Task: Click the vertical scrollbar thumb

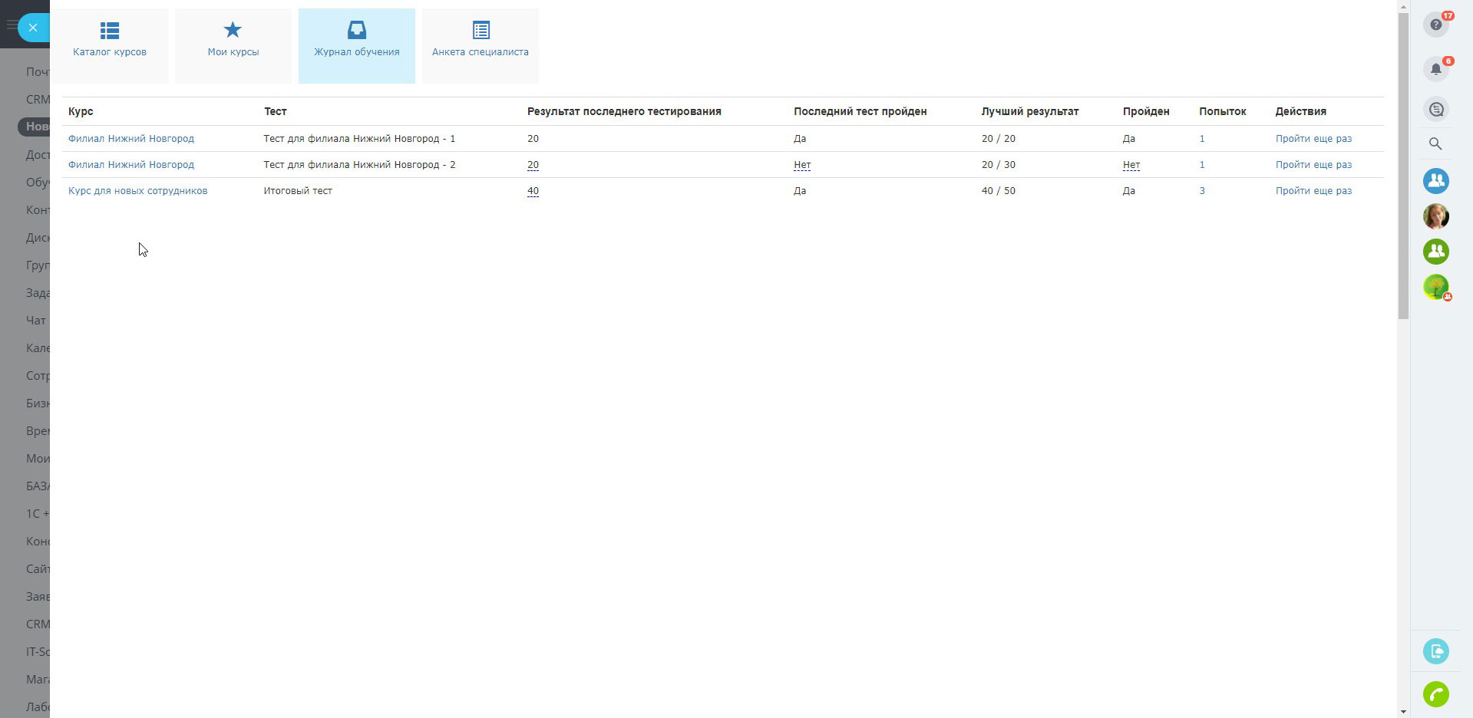Action: pyautogui.click(x=1403, y=166)
